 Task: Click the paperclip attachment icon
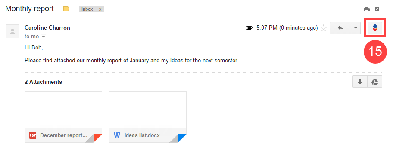[x=249, y=28]
